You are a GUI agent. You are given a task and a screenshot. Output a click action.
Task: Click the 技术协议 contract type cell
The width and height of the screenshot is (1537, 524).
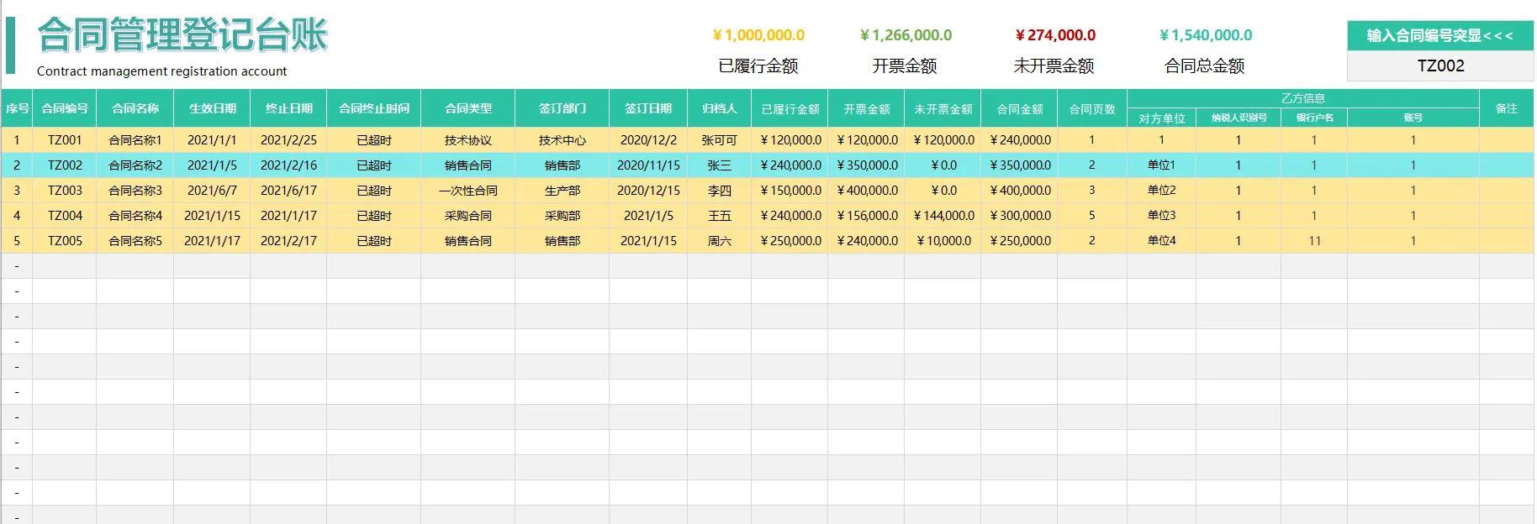[468, 140]
